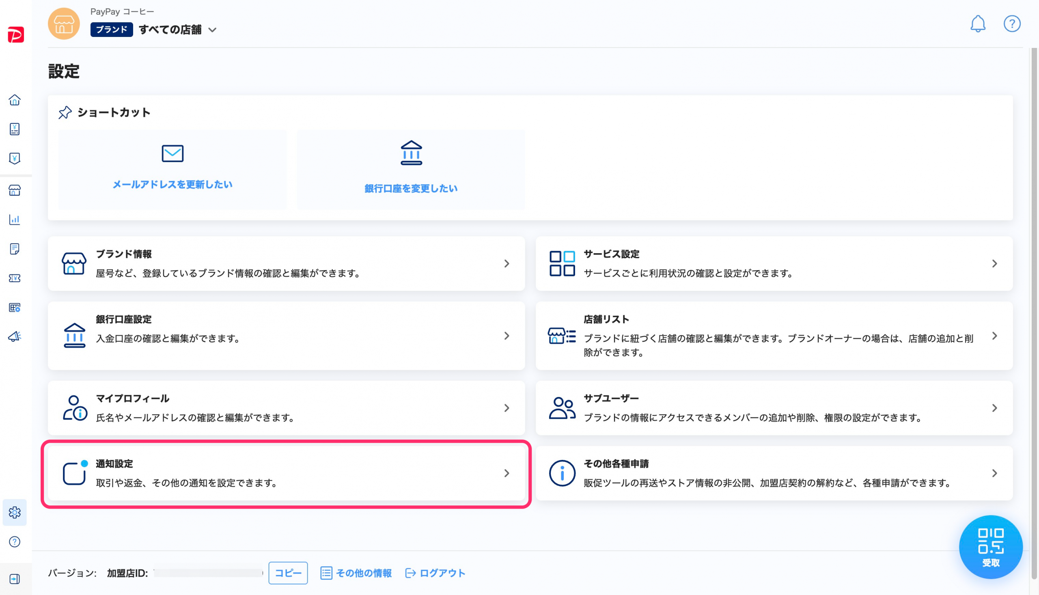
Task: Click the pin icon next to ショートカット
Action: click(65, 112)
